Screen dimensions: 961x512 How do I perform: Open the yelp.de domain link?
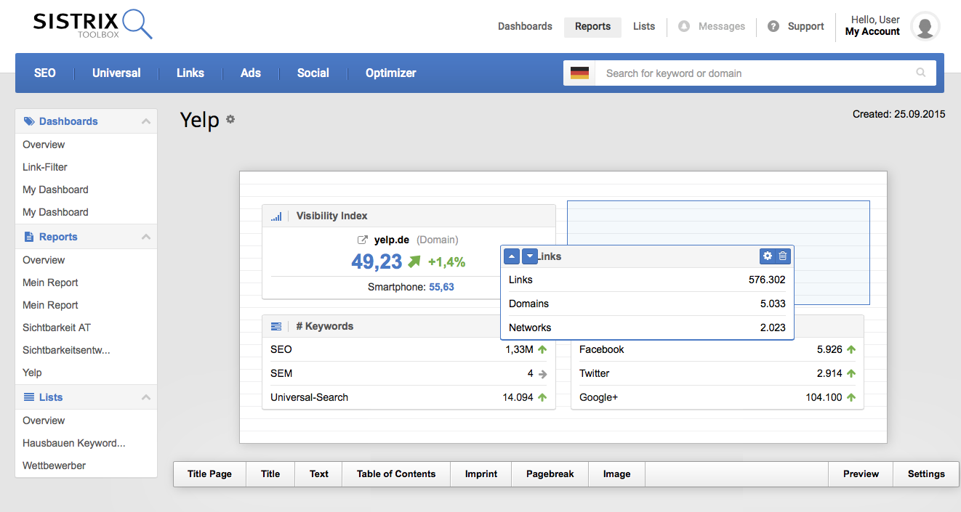pos(391,240)
